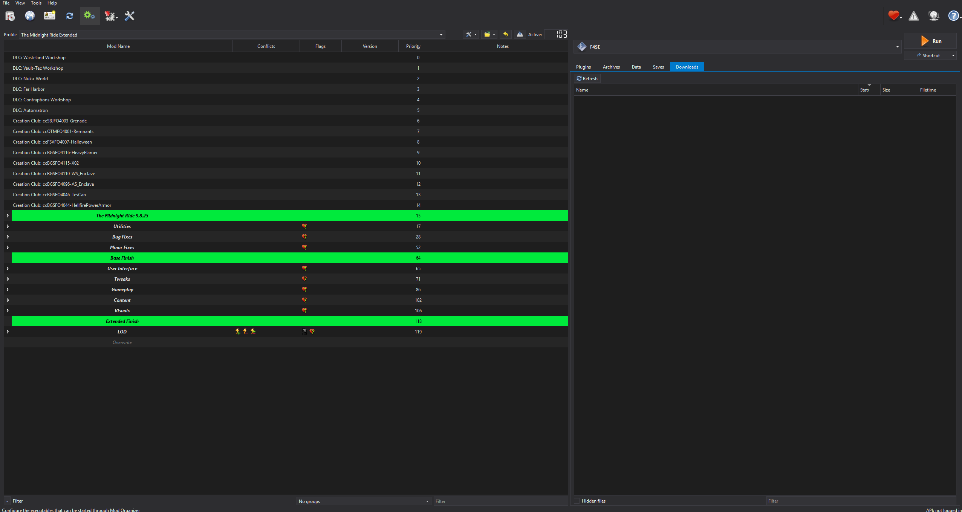The height and width of the screenshot is (512, 962).
Task: Click the red heart endorse icon
Action: coord(893,16)
